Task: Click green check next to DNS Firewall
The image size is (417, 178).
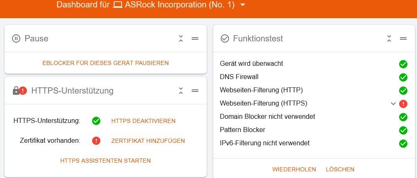Action: [x=403, y=77]
